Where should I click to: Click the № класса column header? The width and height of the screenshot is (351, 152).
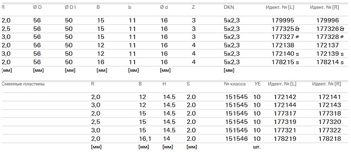235,84
